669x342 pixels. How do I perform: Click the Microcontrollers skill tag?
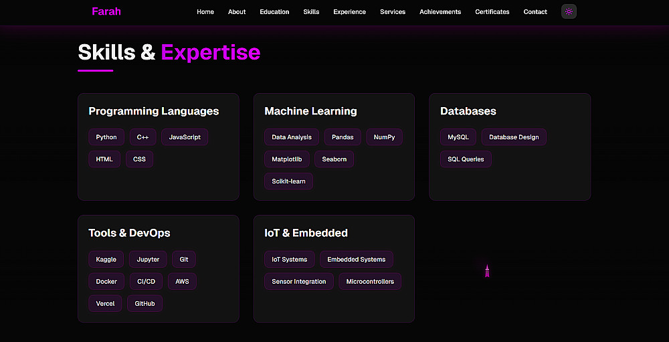[370, 281]
